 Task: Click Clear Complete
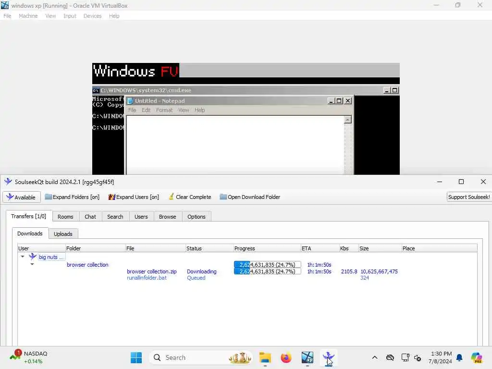pos(190,197)
